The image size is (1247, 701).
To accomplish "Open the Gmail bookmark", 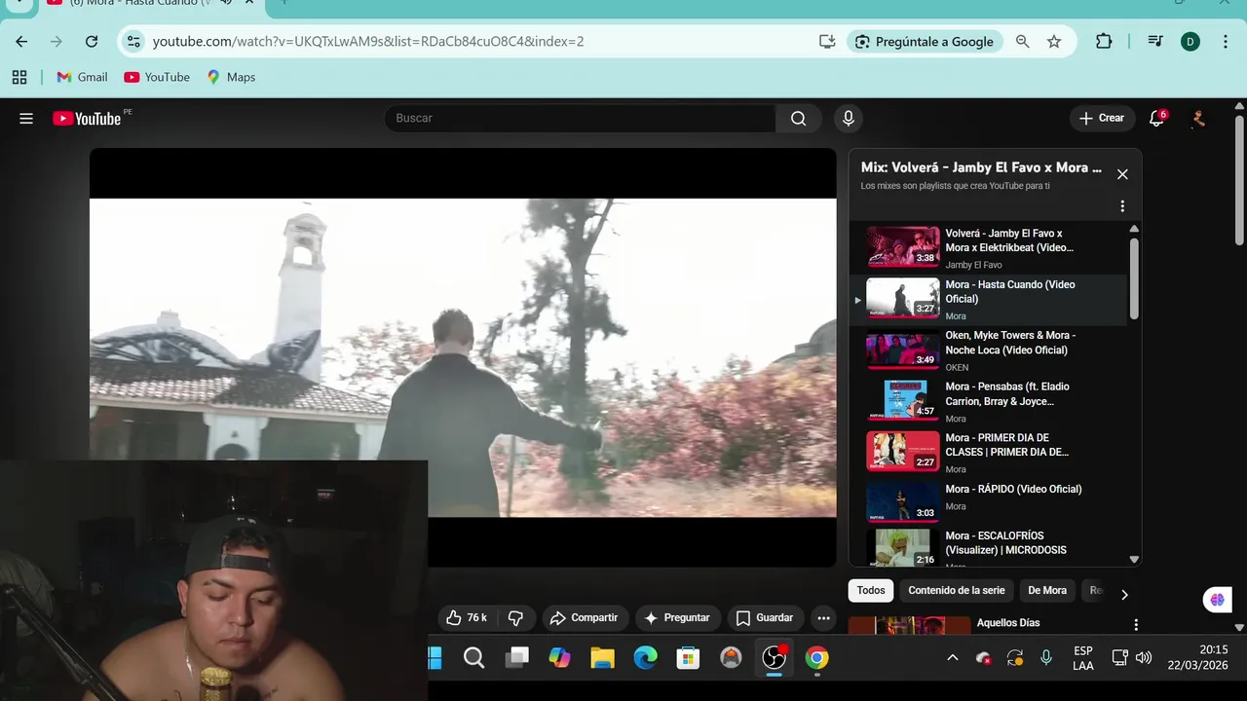I will (x=83, y=77).
